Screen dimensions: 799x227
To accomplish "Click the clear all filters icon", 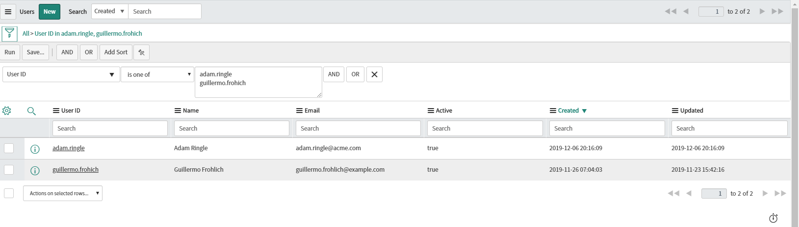I will click(x=141, y=52).
